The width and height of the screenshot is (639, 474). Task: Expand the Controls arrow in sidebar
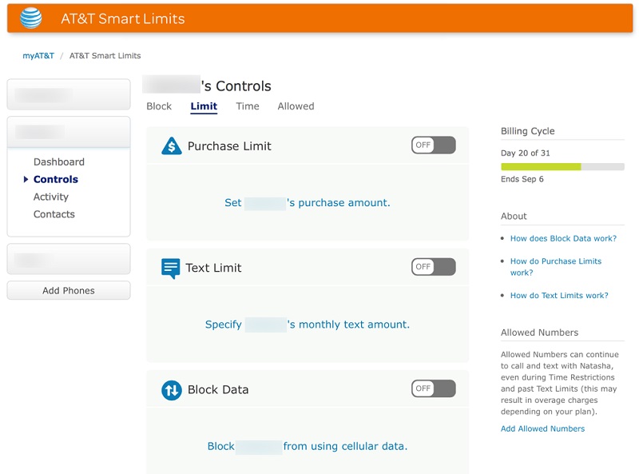click(26, 180)
